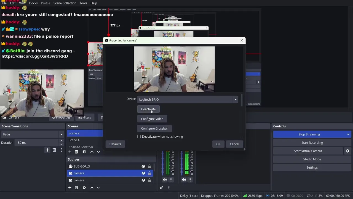Click camera preview in properties dialog
353x199 pixels.
(x=174, y=69)
